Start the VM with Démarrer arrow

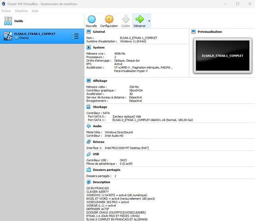tap(140, 19)
